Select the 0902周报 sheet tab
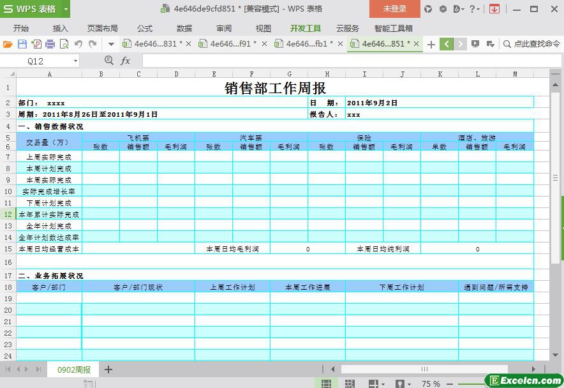This screenshot has width=564, height=388. [74, 369]
